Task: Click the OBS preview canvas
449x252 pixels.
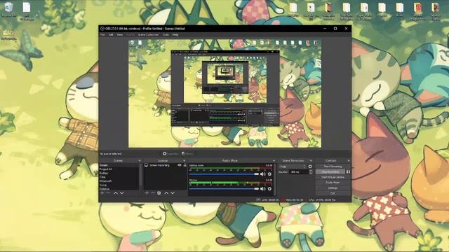Action: (x=224, y=93)
